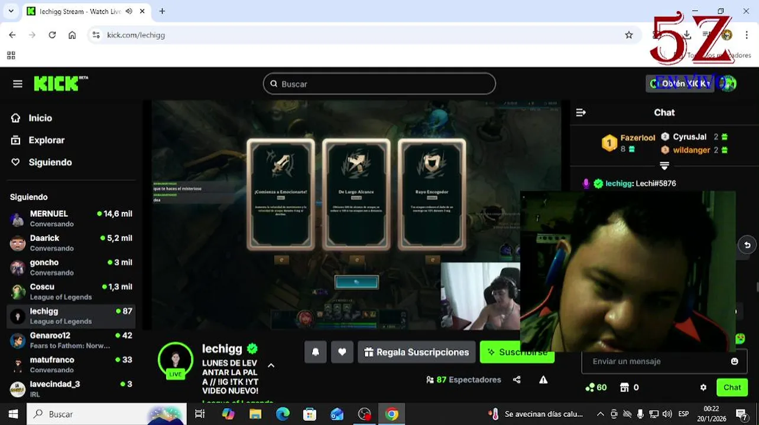Collapse the chat panel arrow icon
759x425 pixels.
click(x=580, y=112)
